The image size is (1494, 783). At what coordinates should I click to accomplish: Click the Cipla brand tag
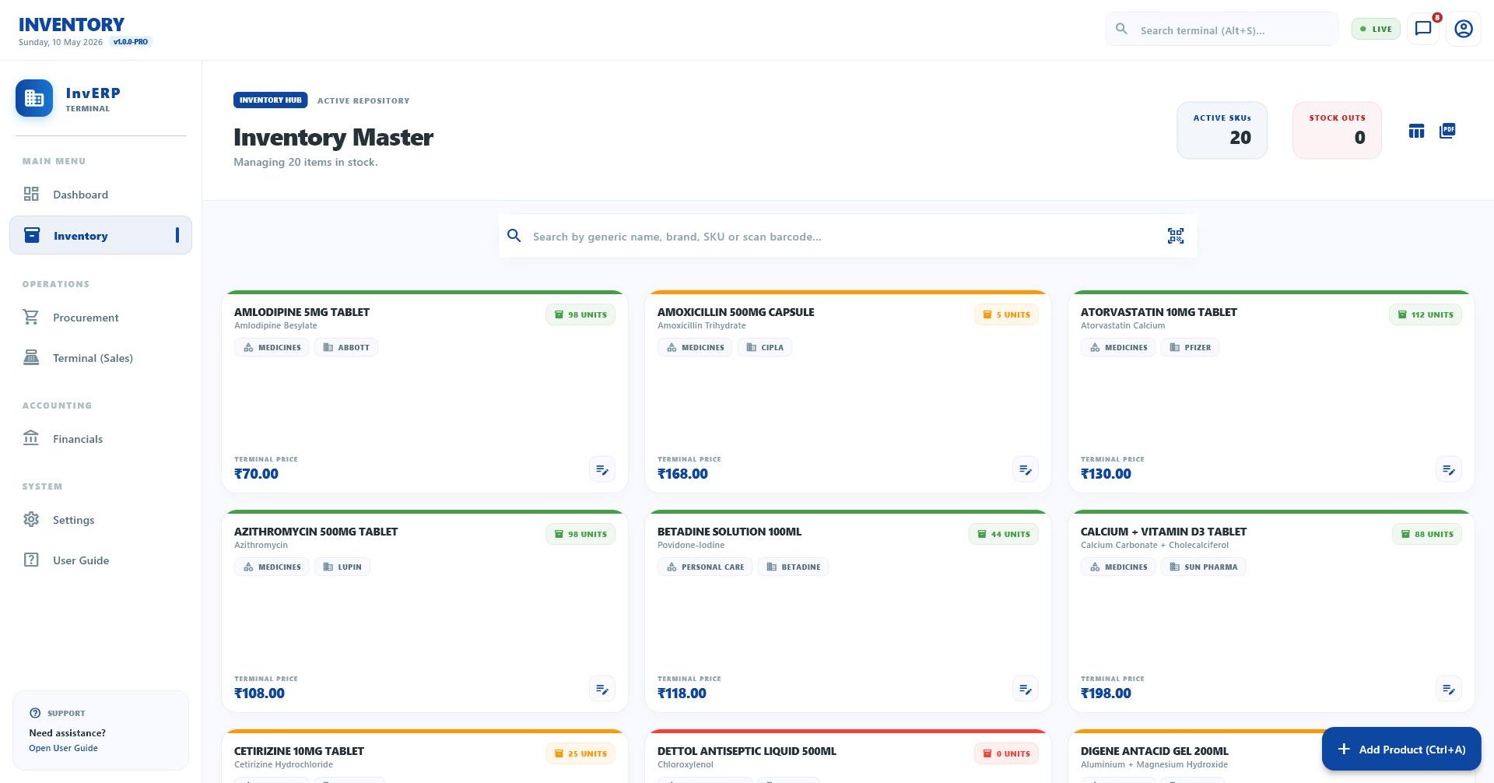(x=765, y=347)
